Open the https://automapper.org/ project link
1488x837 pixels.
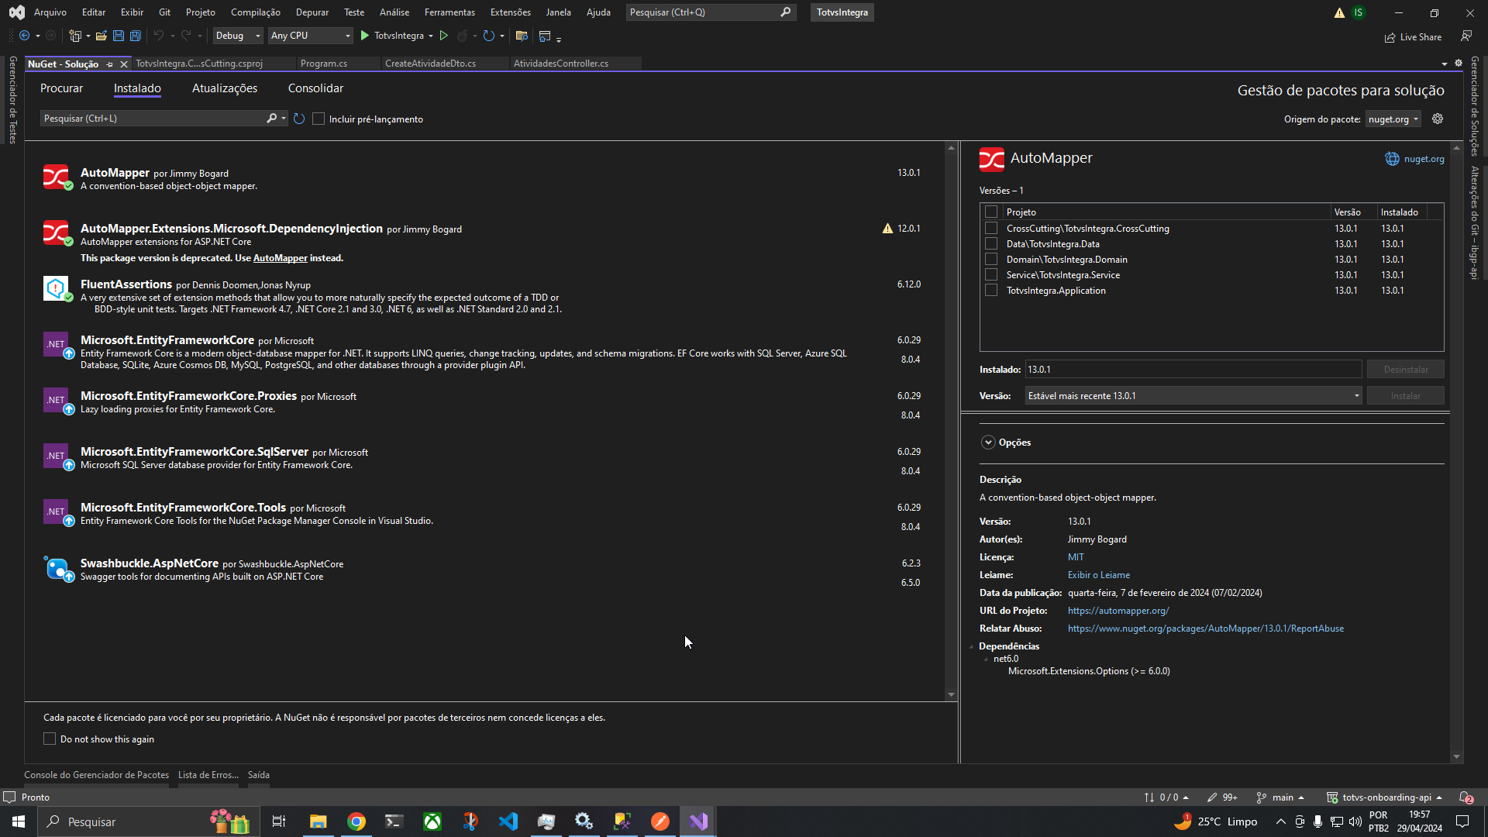(x=1118, y=611)
